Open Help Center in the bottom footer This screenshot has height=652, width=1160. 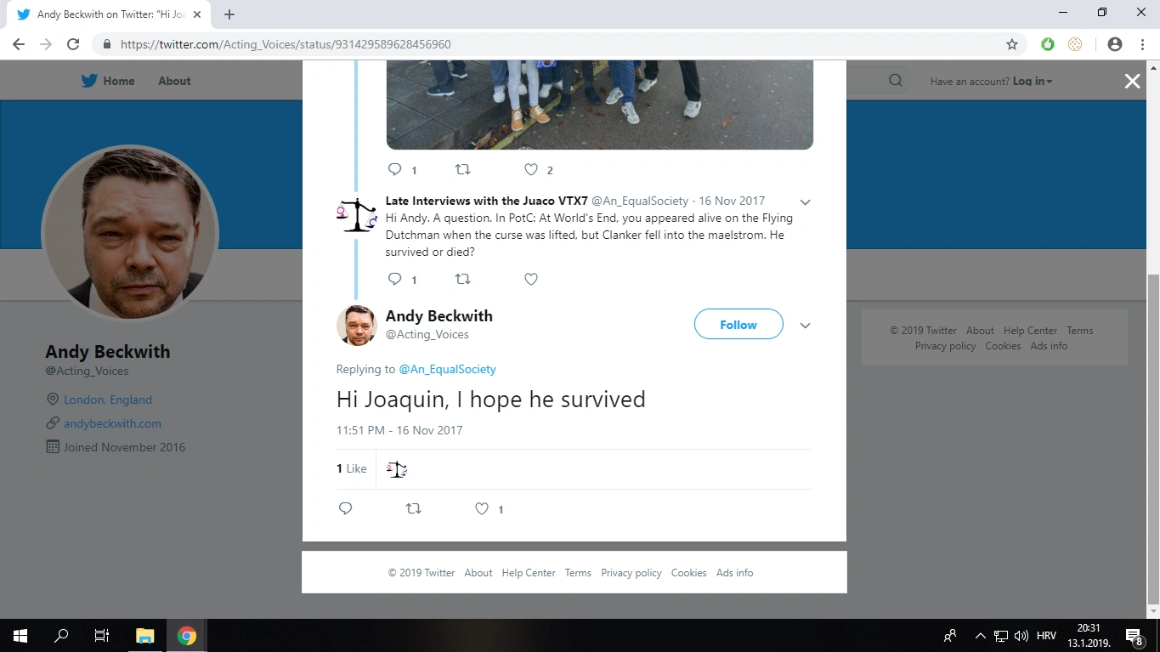[529, 573]
